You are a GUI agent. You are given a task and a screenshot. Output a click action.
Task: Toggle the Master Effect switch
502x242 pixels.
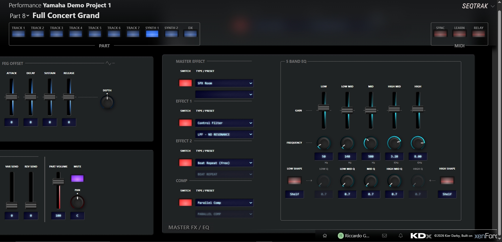185,83
